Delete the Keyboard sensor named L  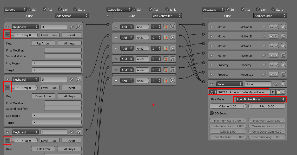pyautogui.click(x=79, y=132)
